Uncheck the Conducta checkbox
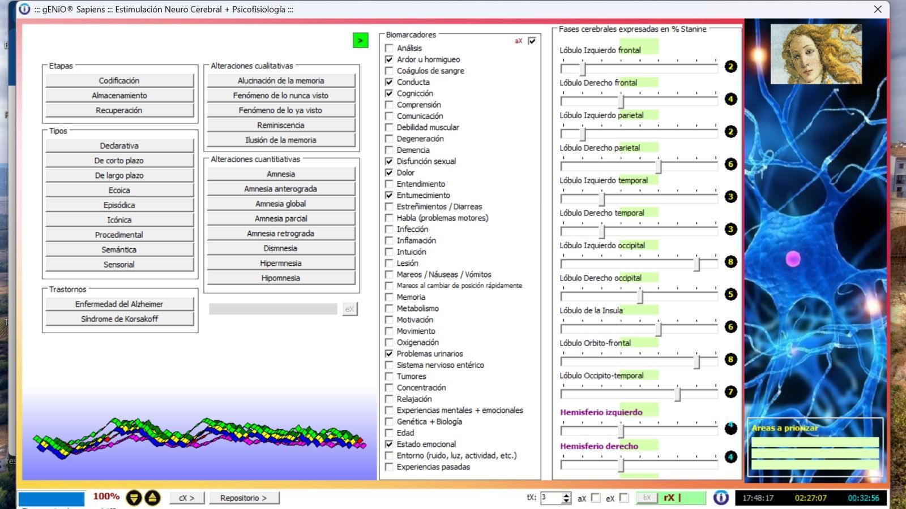This screenshot has width=906, height=509. click(389, 82)
